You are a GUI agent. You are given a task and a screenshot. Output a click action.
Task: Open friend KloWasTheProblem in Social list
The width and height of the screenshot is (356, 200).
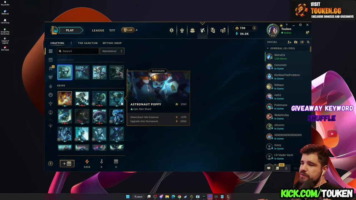pos(288,77)
